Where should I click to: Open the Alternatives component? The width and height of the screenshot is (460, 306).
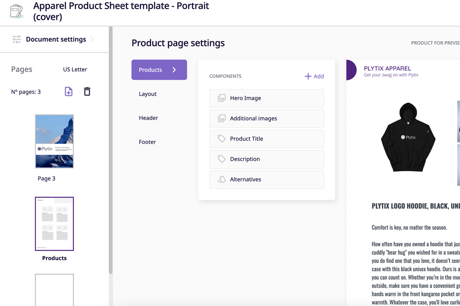pos(266,179)
